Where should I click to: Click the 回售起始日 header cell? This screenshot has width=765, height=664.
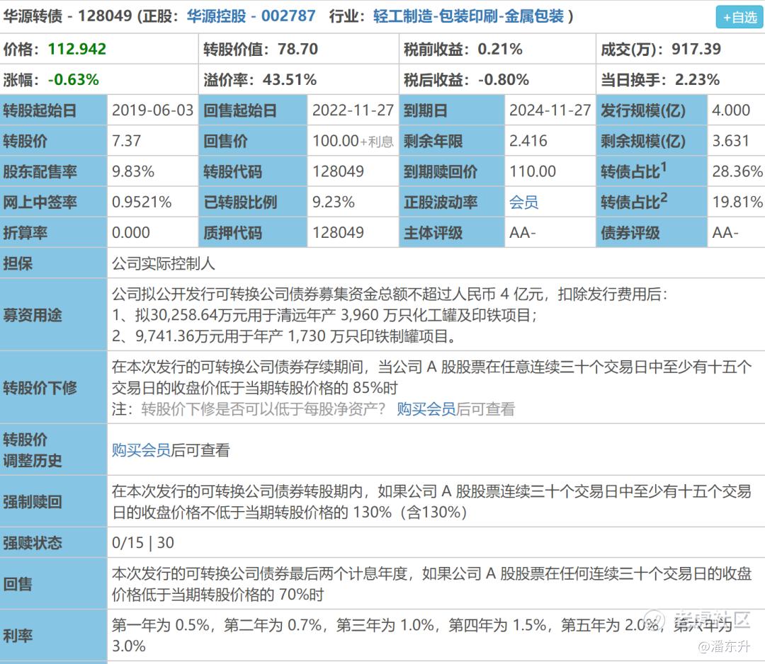[253, 110]
